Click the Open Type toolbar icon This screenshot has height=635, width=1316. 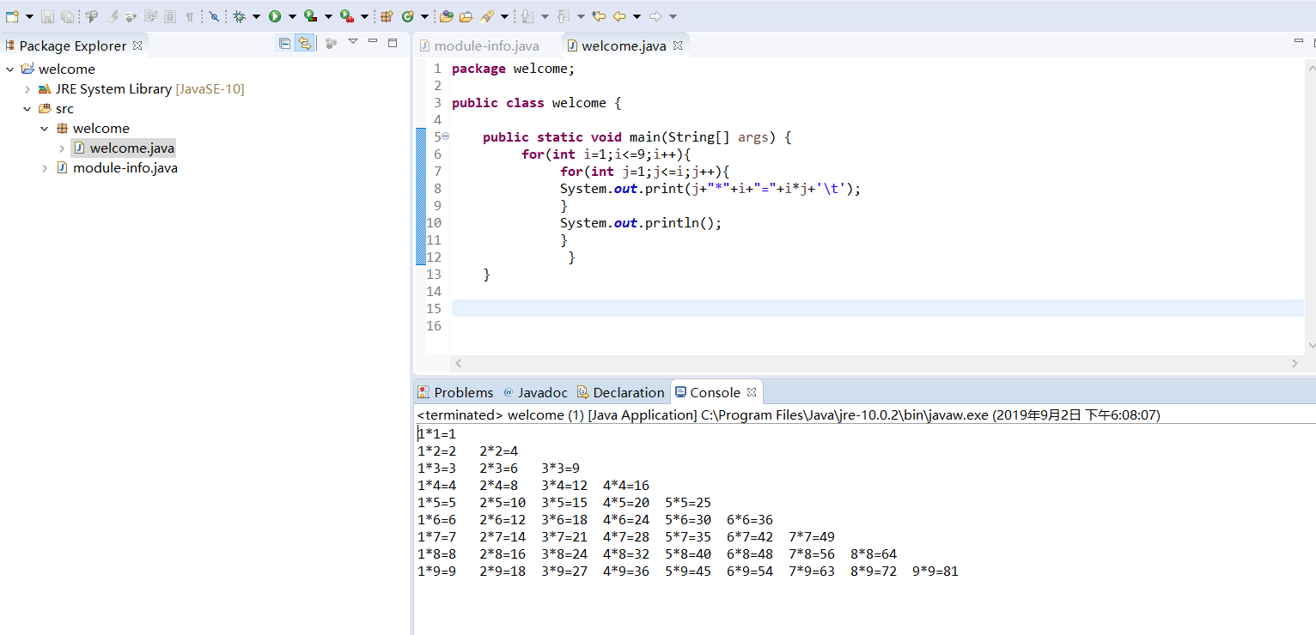446,16
